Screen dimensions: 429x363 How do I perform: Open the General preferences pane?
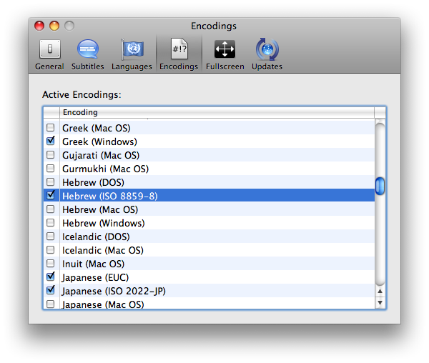(49, 54)
